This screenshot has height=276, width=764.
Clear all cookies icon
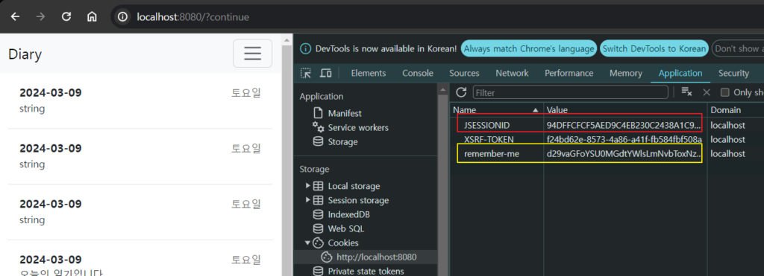pos(686,92)
